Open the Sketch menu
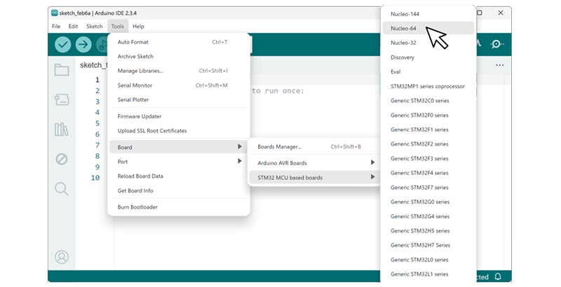 tap(95, 27)
